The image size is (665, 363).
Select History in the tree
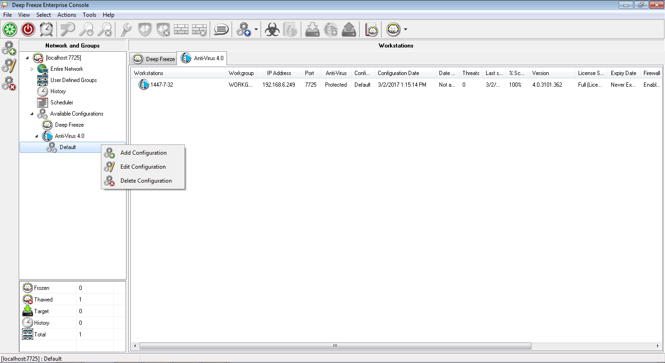point(58,91)
